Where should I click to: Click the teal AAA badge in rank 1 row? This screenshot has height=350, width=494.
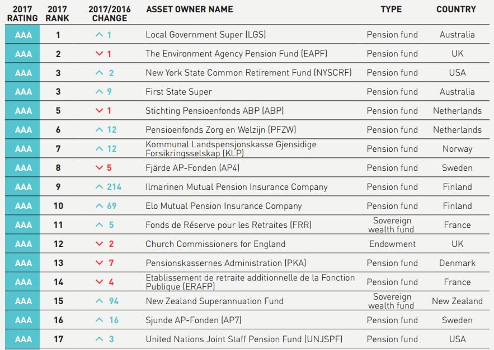[x=23, y=35]
